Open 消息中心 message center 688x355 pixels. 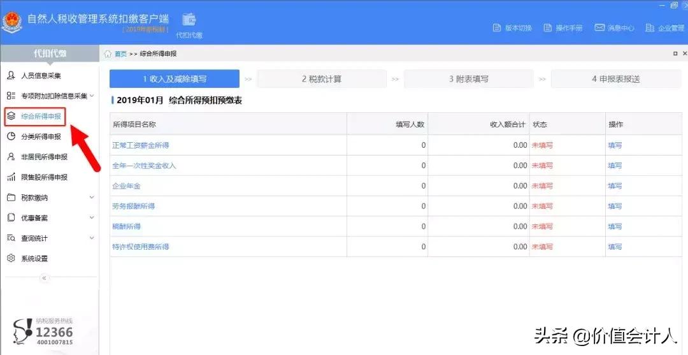pos(614,27)
